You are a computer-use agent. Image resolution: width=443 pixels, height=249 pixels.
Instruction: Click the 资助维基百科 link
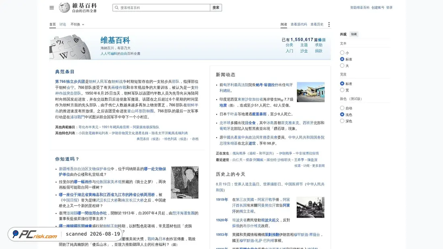(x=360, y=8)
